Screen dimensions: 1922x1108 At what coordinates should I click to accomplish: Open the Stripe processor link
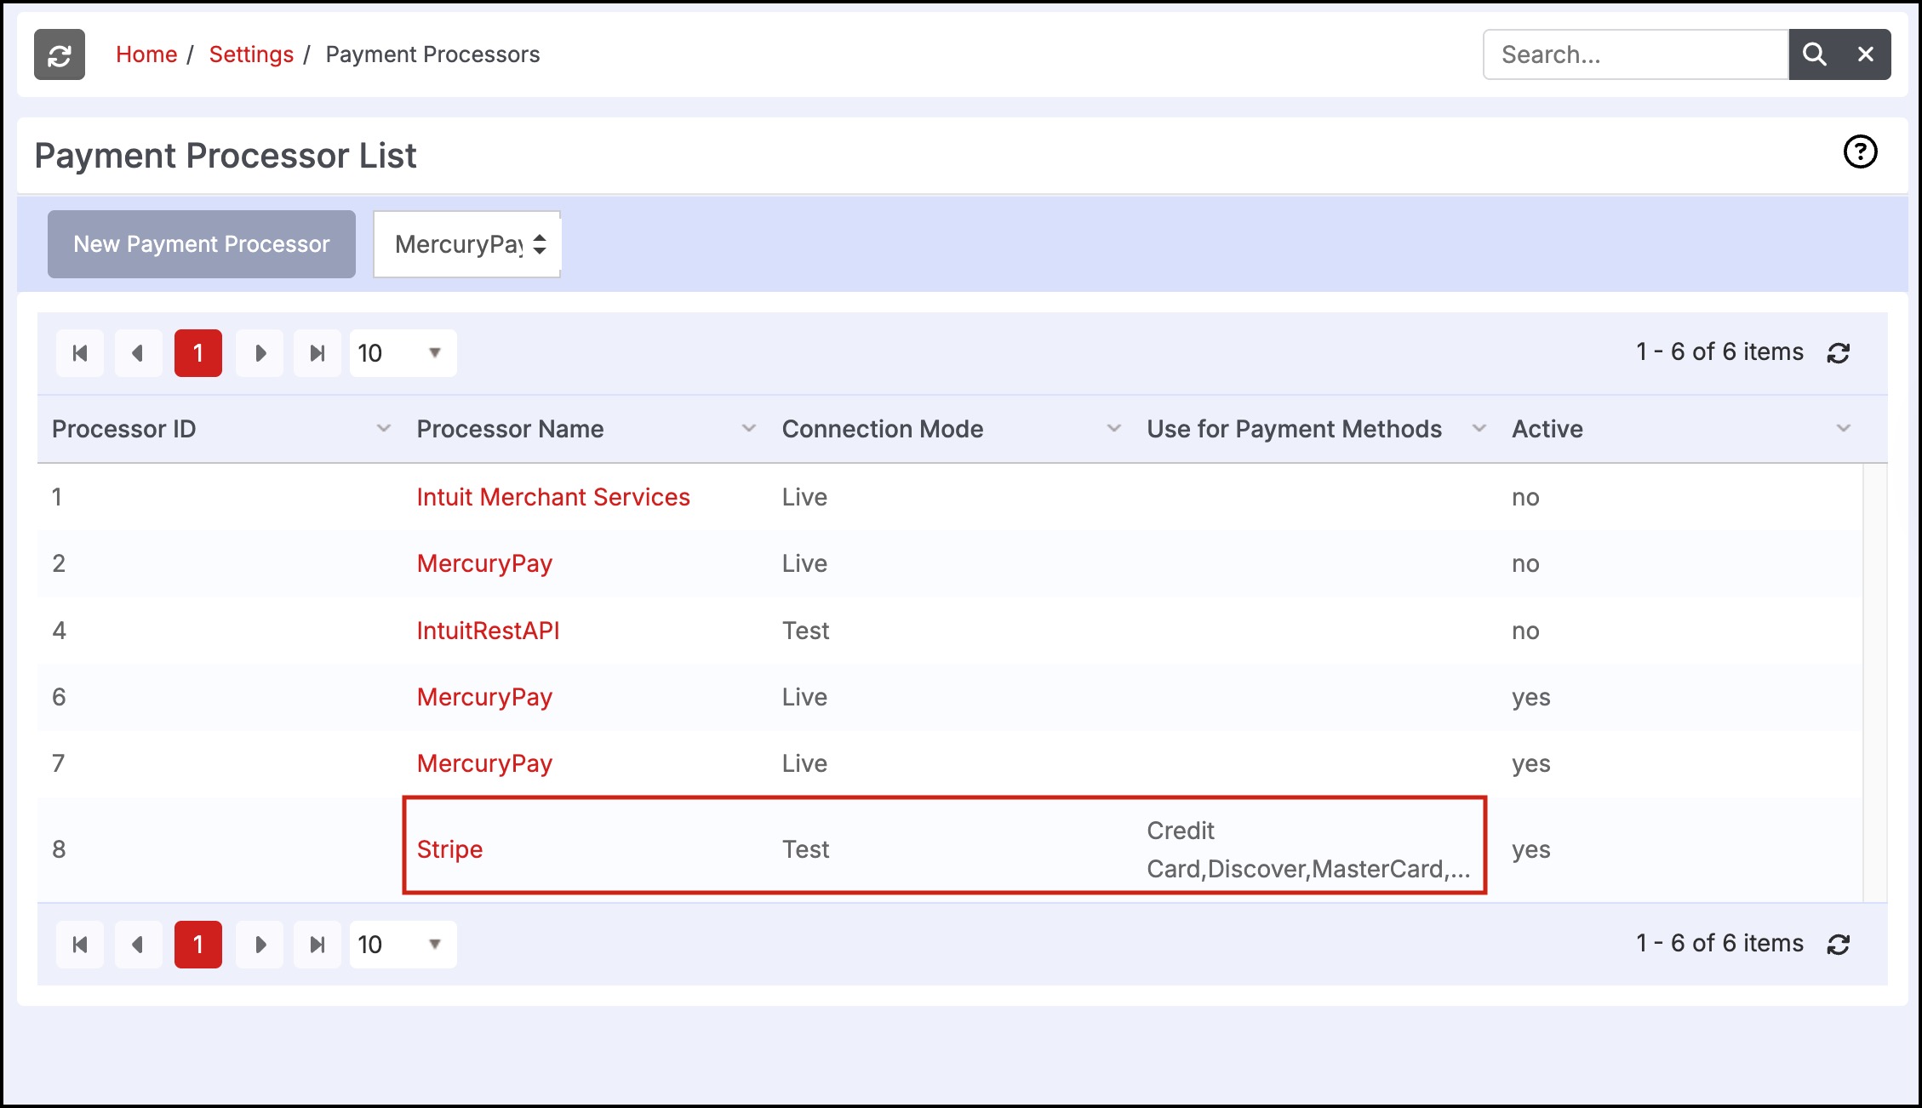point(449,849)
